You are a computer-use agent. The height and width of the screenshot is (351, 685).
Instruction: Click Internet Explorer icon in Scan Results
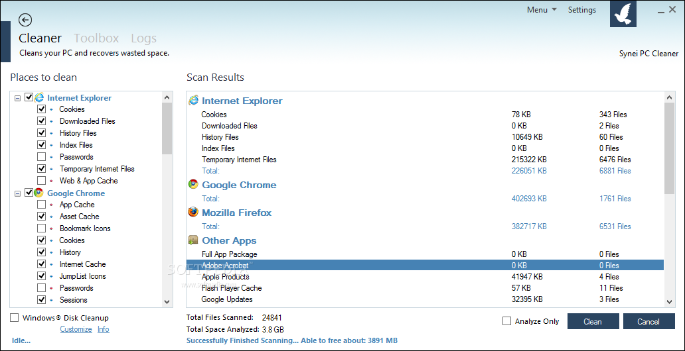[194, 101]
